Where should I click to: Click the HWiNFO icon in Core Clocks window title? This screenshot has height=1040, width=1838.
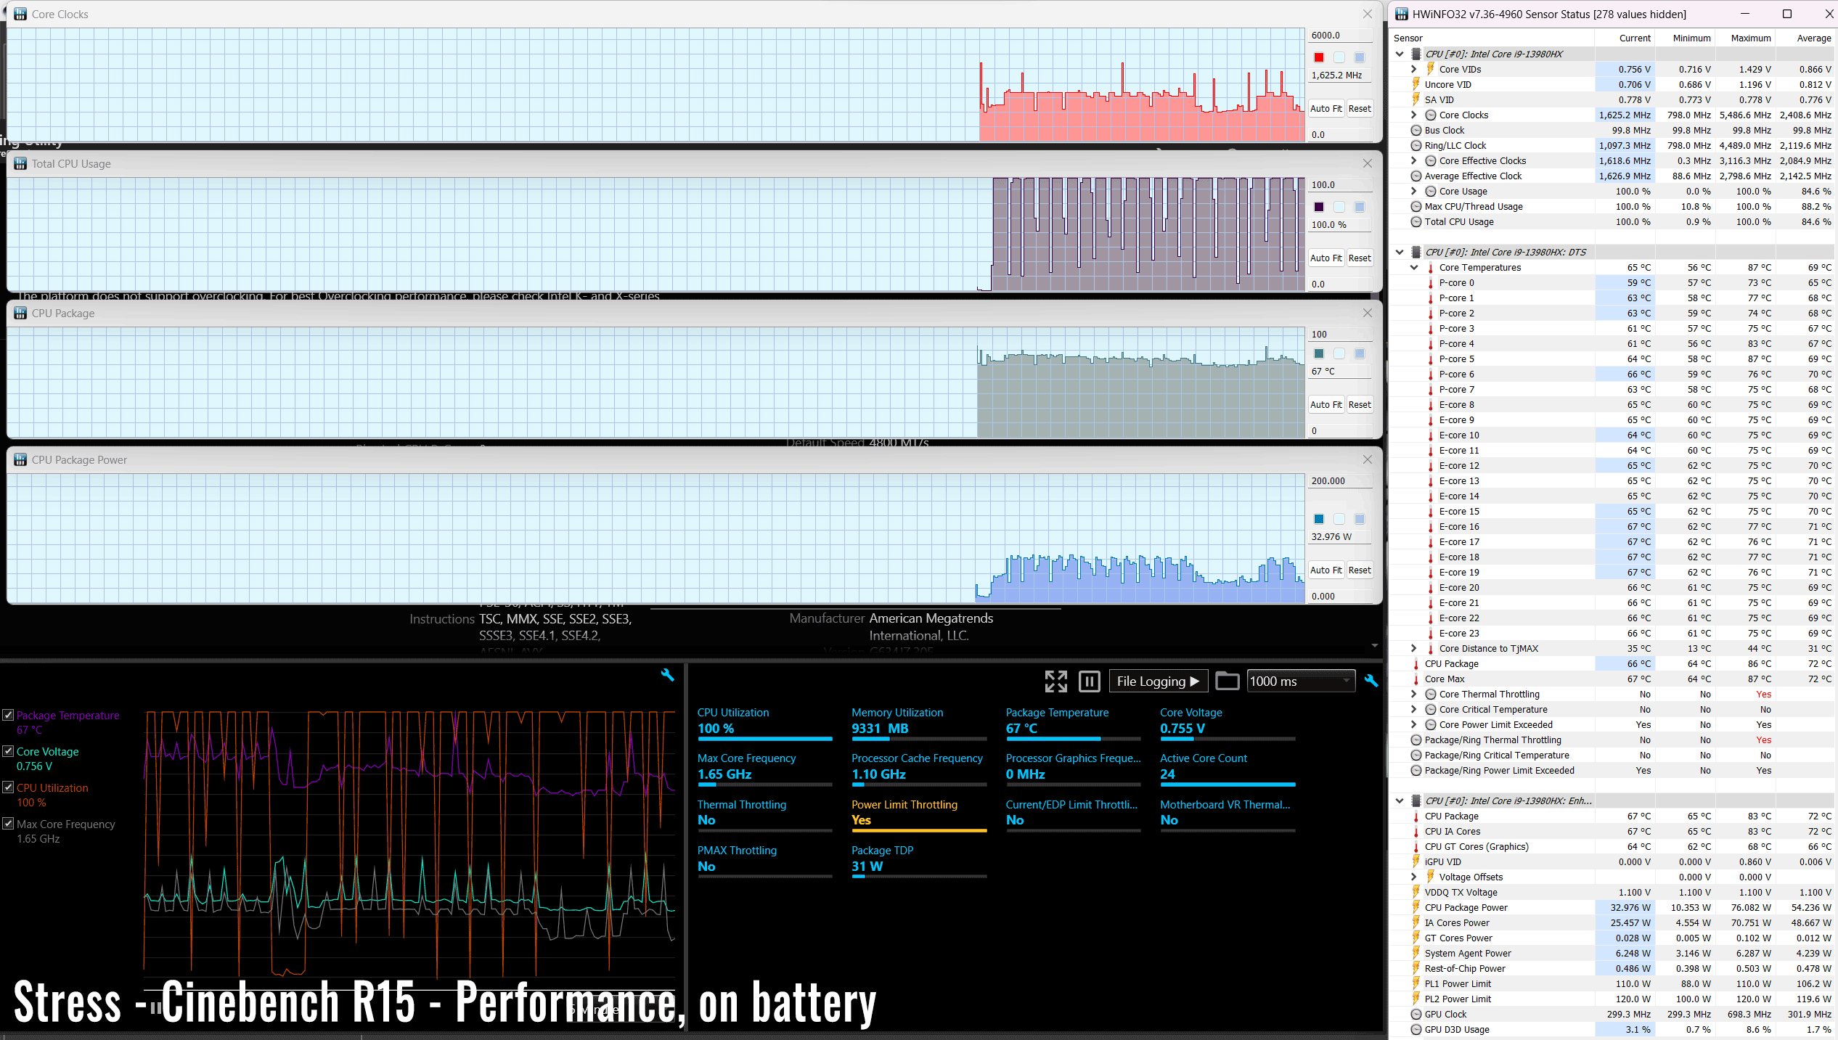click(x=20, y=14)
